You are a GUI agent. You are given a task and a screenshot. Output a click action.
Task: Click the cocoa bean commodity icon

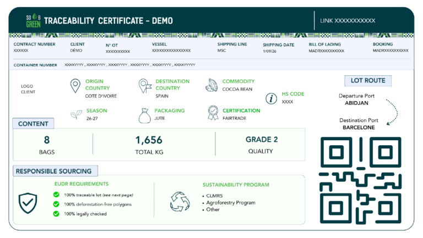211,85
